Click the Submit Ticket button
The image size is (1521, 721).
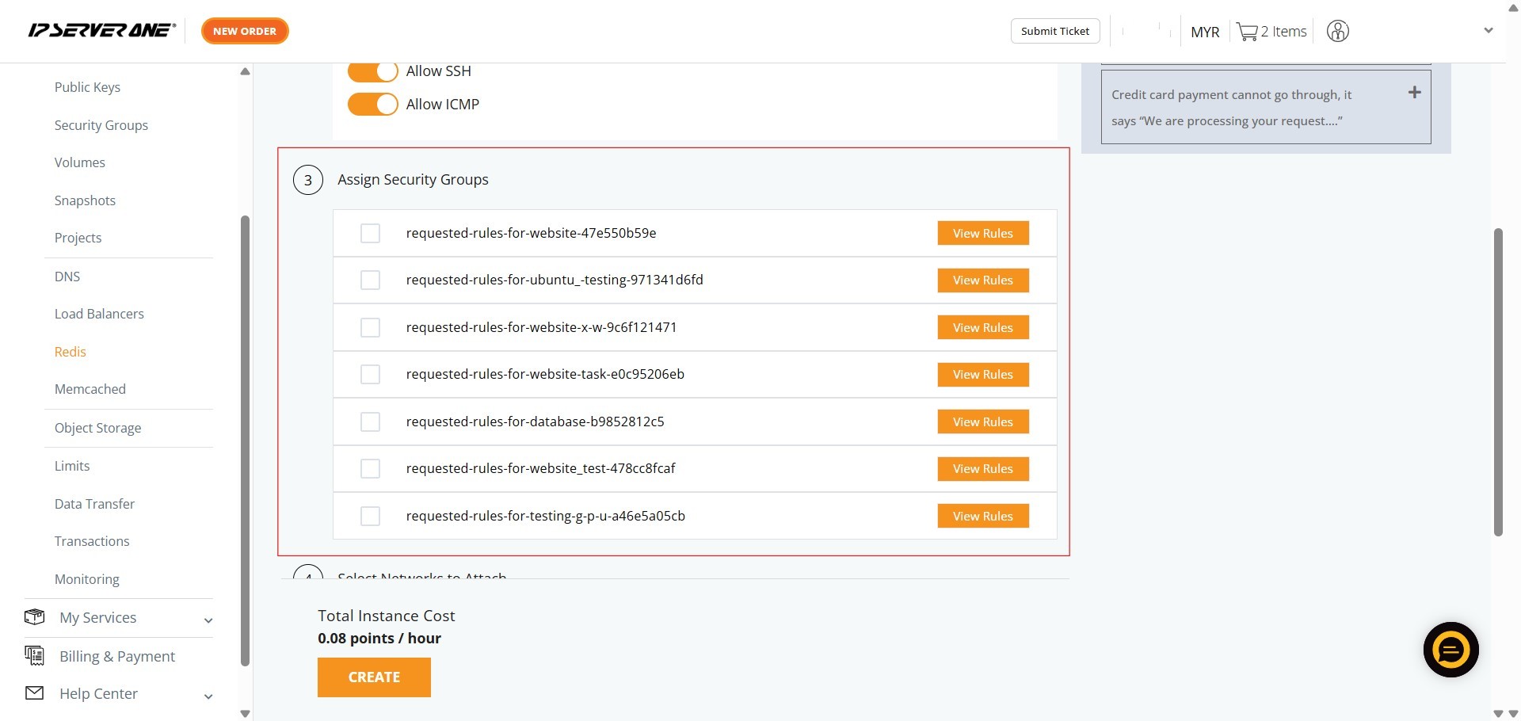point(1054,31)
